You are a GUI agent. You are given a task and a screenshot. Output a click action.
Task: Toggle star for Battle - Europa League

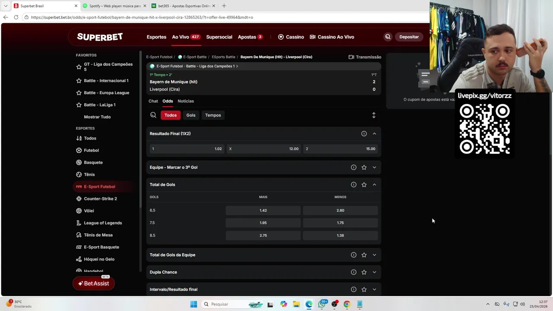[79, 93]
